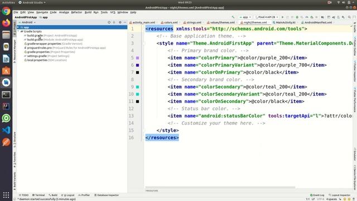Open Ubuntu Software from the dock
Viewport: 357px width, 201px height.
click(x=6, y=71)
